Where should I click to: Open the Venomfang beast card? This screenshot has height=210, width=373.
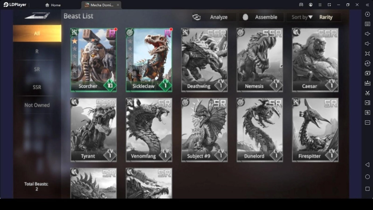(149, 130)
